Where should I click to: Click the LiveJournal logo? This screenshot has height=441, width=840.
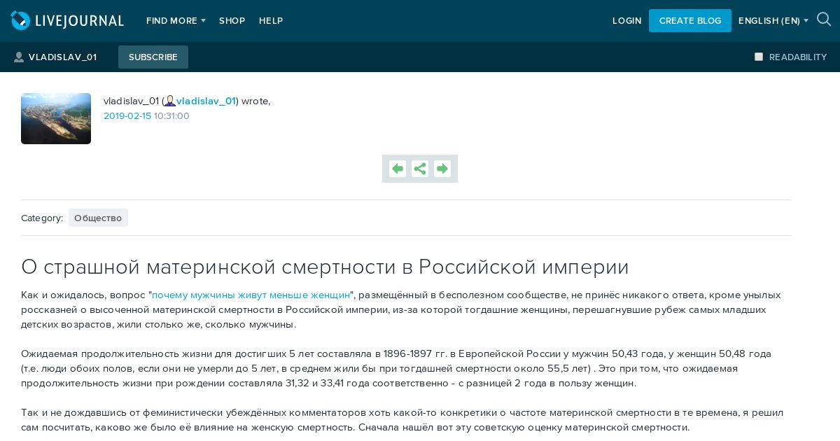tap(67, 21)
